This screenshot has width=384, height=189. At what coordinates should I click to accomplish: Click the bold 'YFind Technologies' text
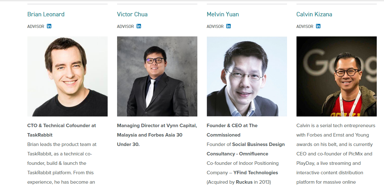(x=256, y=173)
